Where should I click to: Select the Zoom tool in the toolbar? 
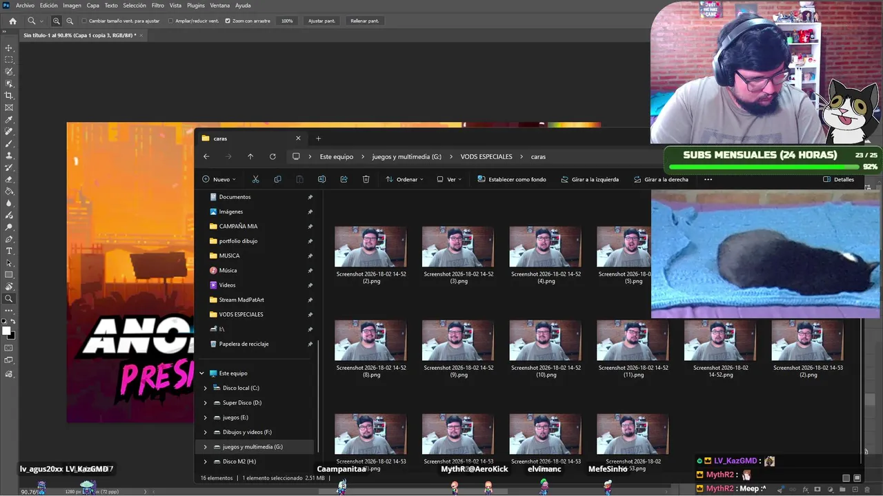click(9, 299)
